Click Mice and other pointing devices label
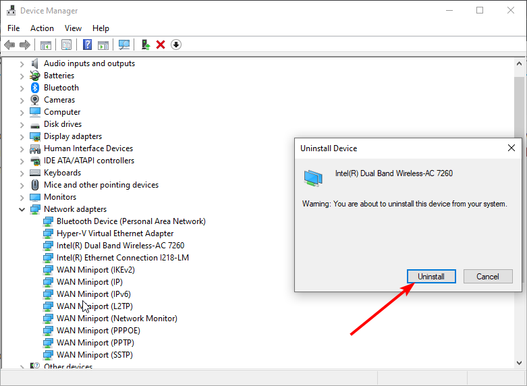The width and height of the screenshot is (527, 386). [101, 185]
